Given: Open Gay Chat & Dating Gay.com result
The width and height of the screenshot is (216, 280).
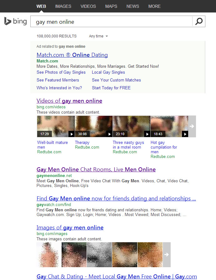Looking at the screenshot, I should [x=117, y=277].
